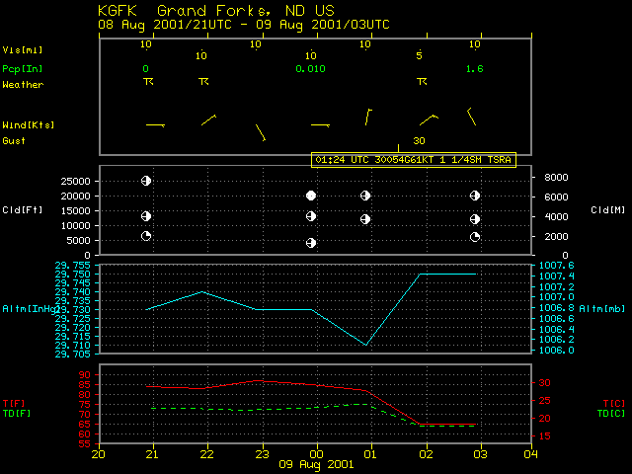
Task: Click the thunderstorm symbol at 22 UTC
Action: pyautogui.click(x=203, y=82)
